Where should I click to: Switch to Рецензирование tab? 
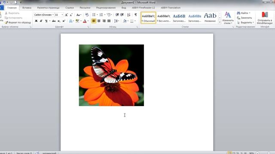pyautogui.click(x=106, y=8)
